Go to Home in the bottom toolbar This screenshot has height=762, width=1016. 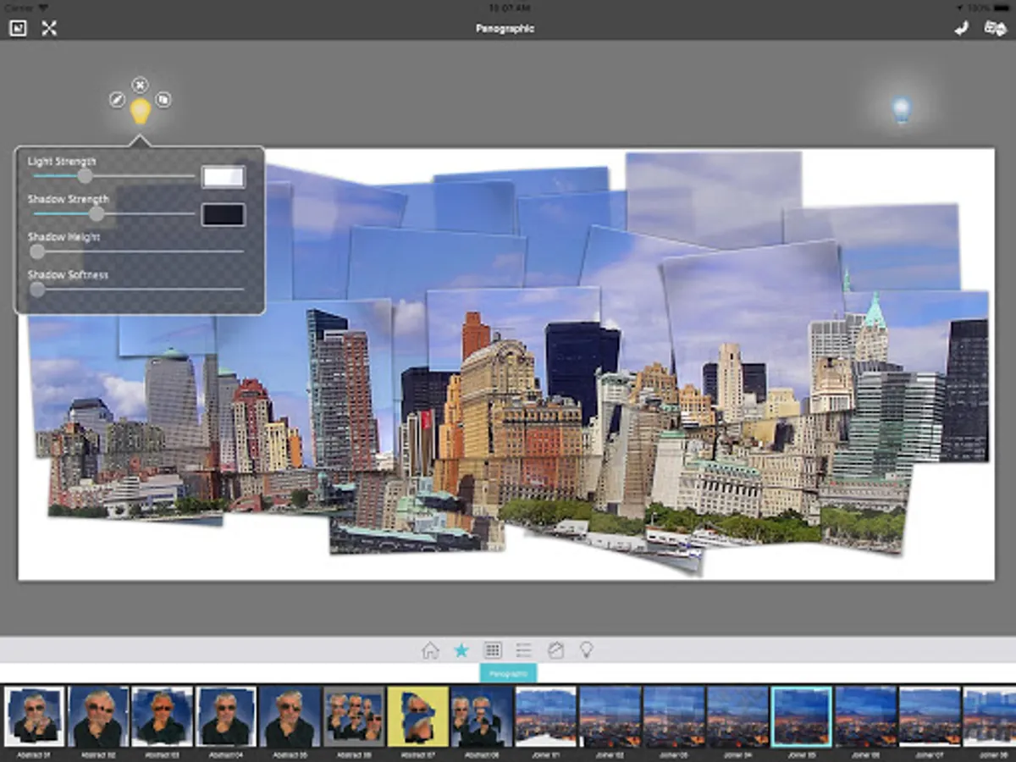coord(430,650)
